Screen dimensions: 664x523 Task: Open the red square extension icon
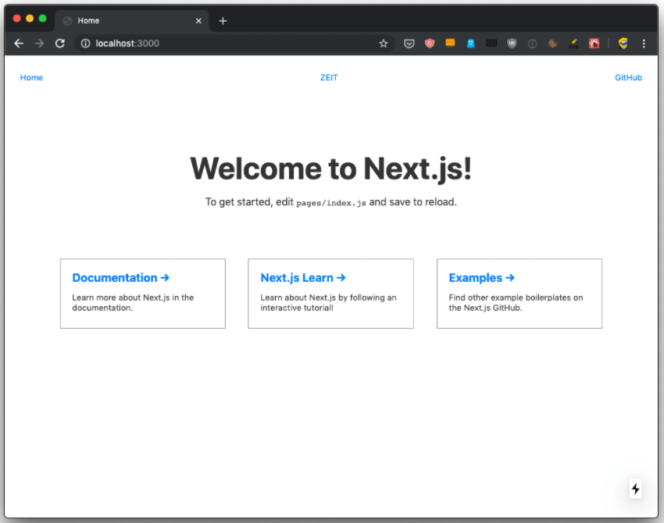coord(594,43)
